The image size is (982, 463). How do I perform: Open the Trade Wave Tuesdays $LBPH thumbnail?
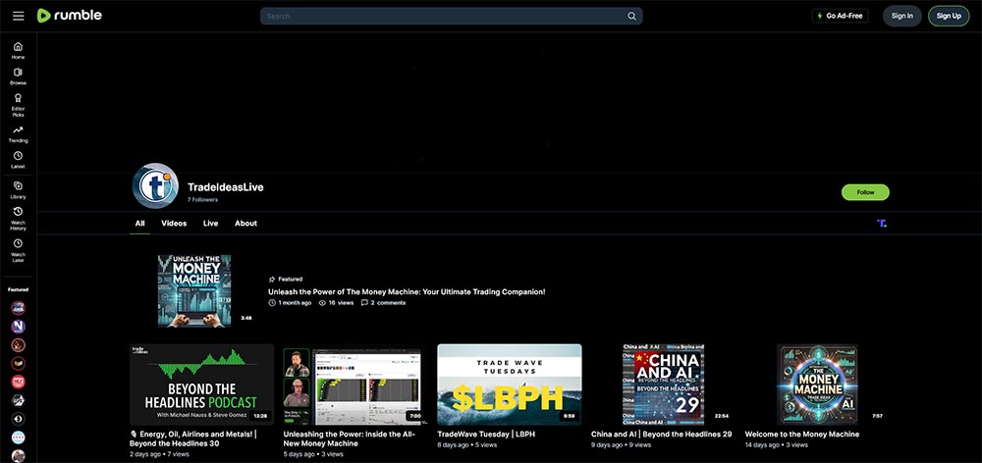point(509,385)
